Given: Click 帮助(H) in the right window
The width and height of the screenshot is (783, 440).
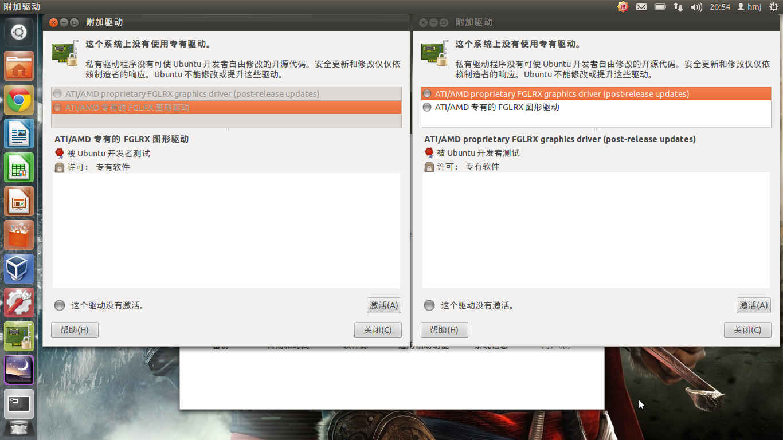Looking at the screenshot, I should (444, 330).
